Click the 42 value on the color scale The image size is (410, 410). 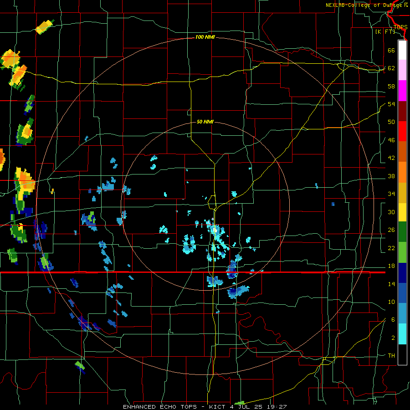[391, 158]
